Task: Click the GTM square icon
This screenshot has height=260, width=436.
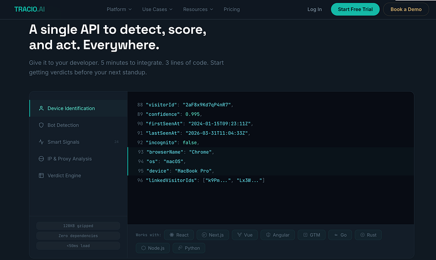Action: tap(305, 235)
